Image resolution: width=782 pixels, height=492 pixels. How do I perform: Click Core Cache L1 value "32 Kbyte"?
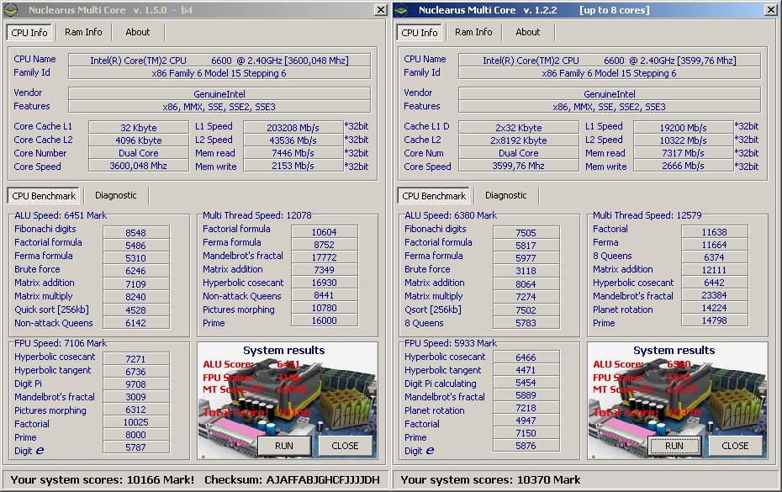(139, 127)
